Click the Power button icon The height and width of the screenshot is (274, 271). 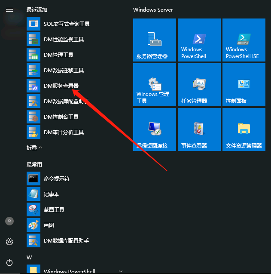[9, 262]
